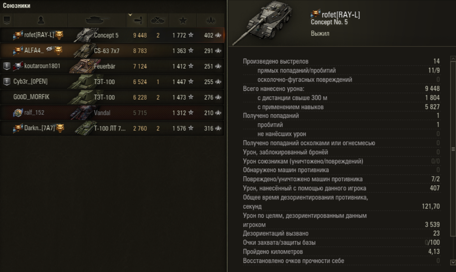Click platoon badge next to koutaroun1801
This screenshot has width=456, height=272.
[6, 66]
